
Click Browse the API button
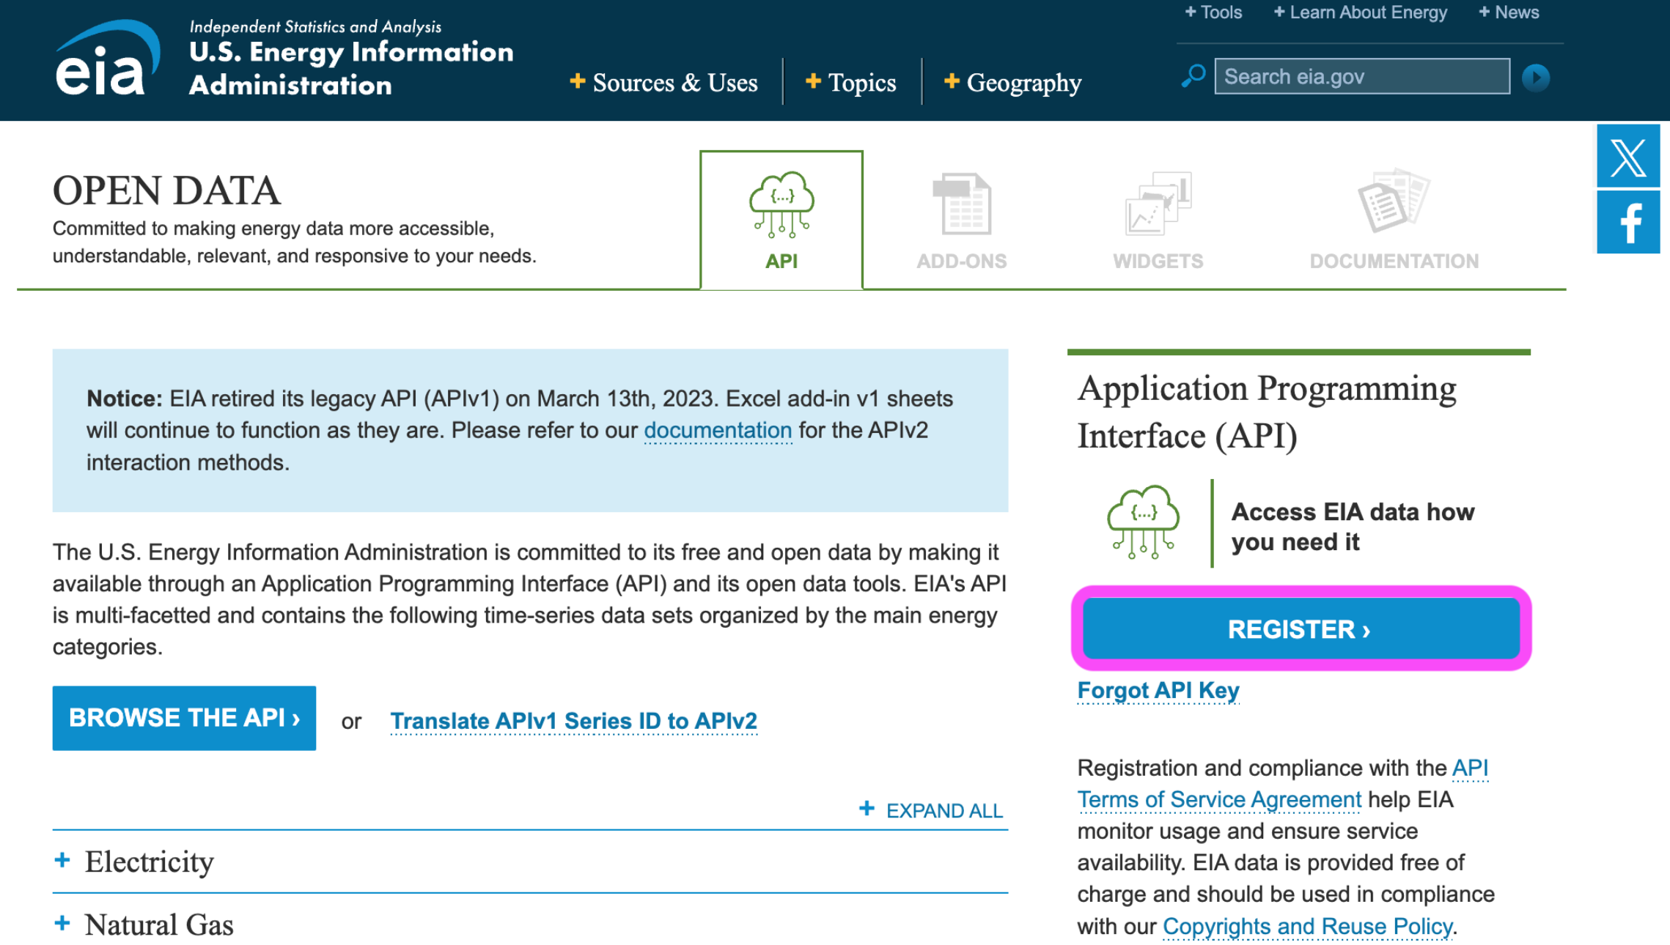[184, 718]
